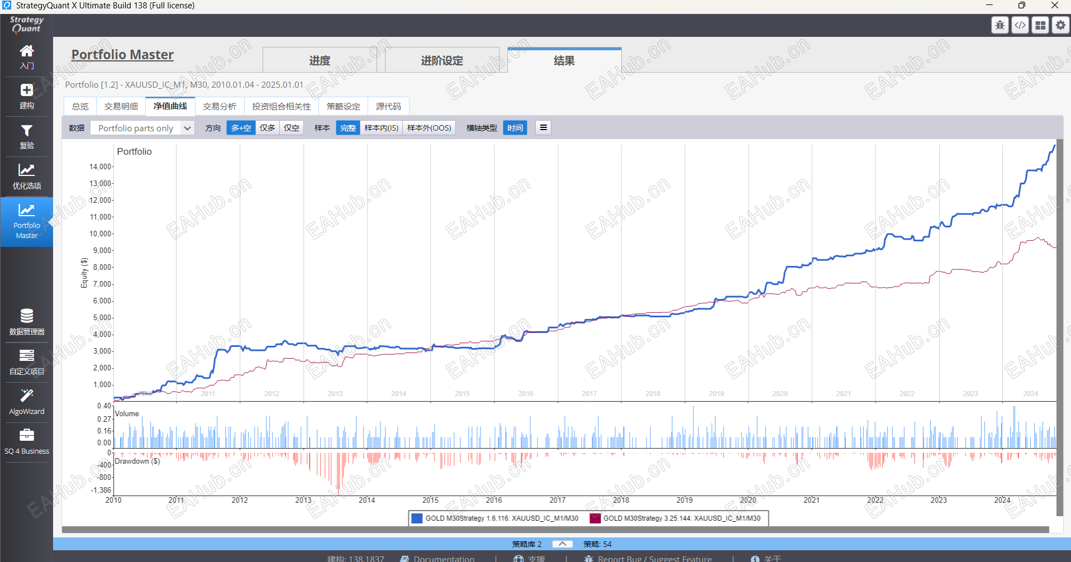Open the 优化选项 optimizer section
This screenshot has width=1071, height=562.
pyautogui.click(x=26, y=177)
